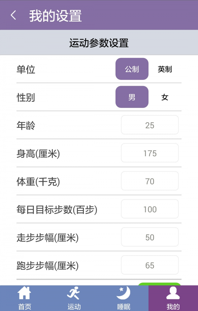
Task: Tap the back arrow in header
Action: click(x=13, y=15)
